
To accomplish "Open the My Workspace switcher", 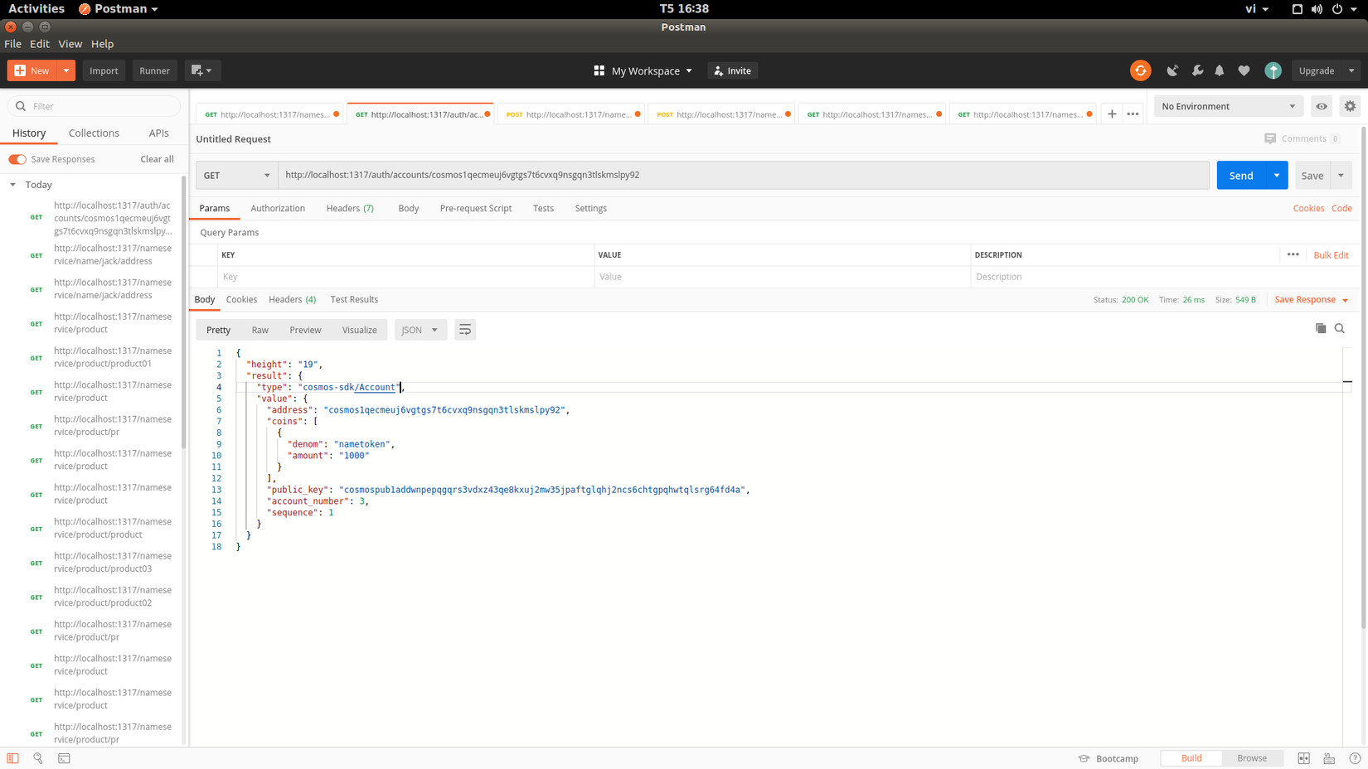I will 643,70.
